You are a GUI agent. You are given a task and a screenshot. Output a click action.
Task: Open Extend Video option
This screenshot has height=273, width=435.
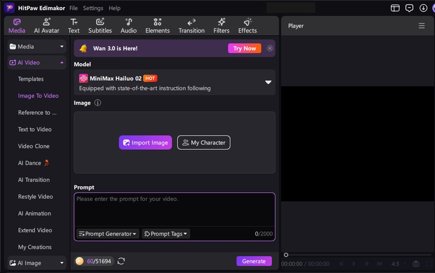(35, 231)
